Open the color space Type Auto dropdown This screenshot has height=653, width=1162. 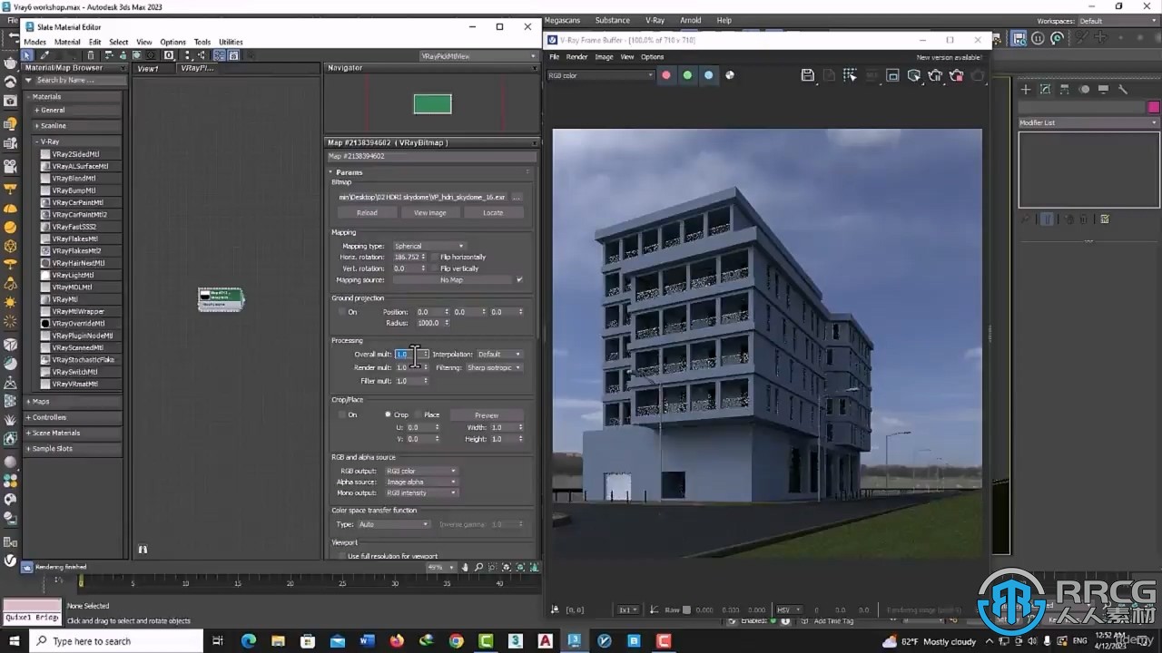[394, 524]
